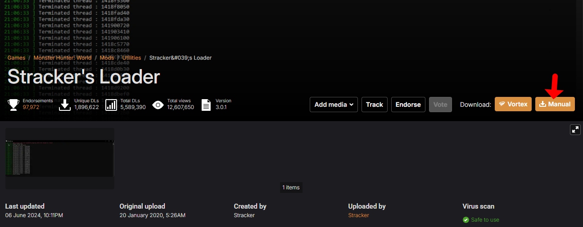Click the endorsements trophy icon
Viewport: 583px width, 227px height.
coord(14,105)
